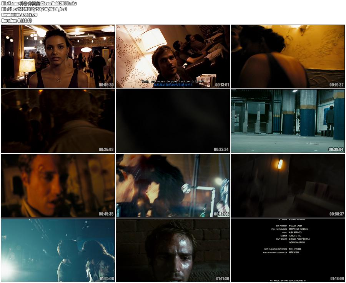Select the credit name RICH STIRLING
Viewport: 346px width, 283px height.
(x=295, y=249)
